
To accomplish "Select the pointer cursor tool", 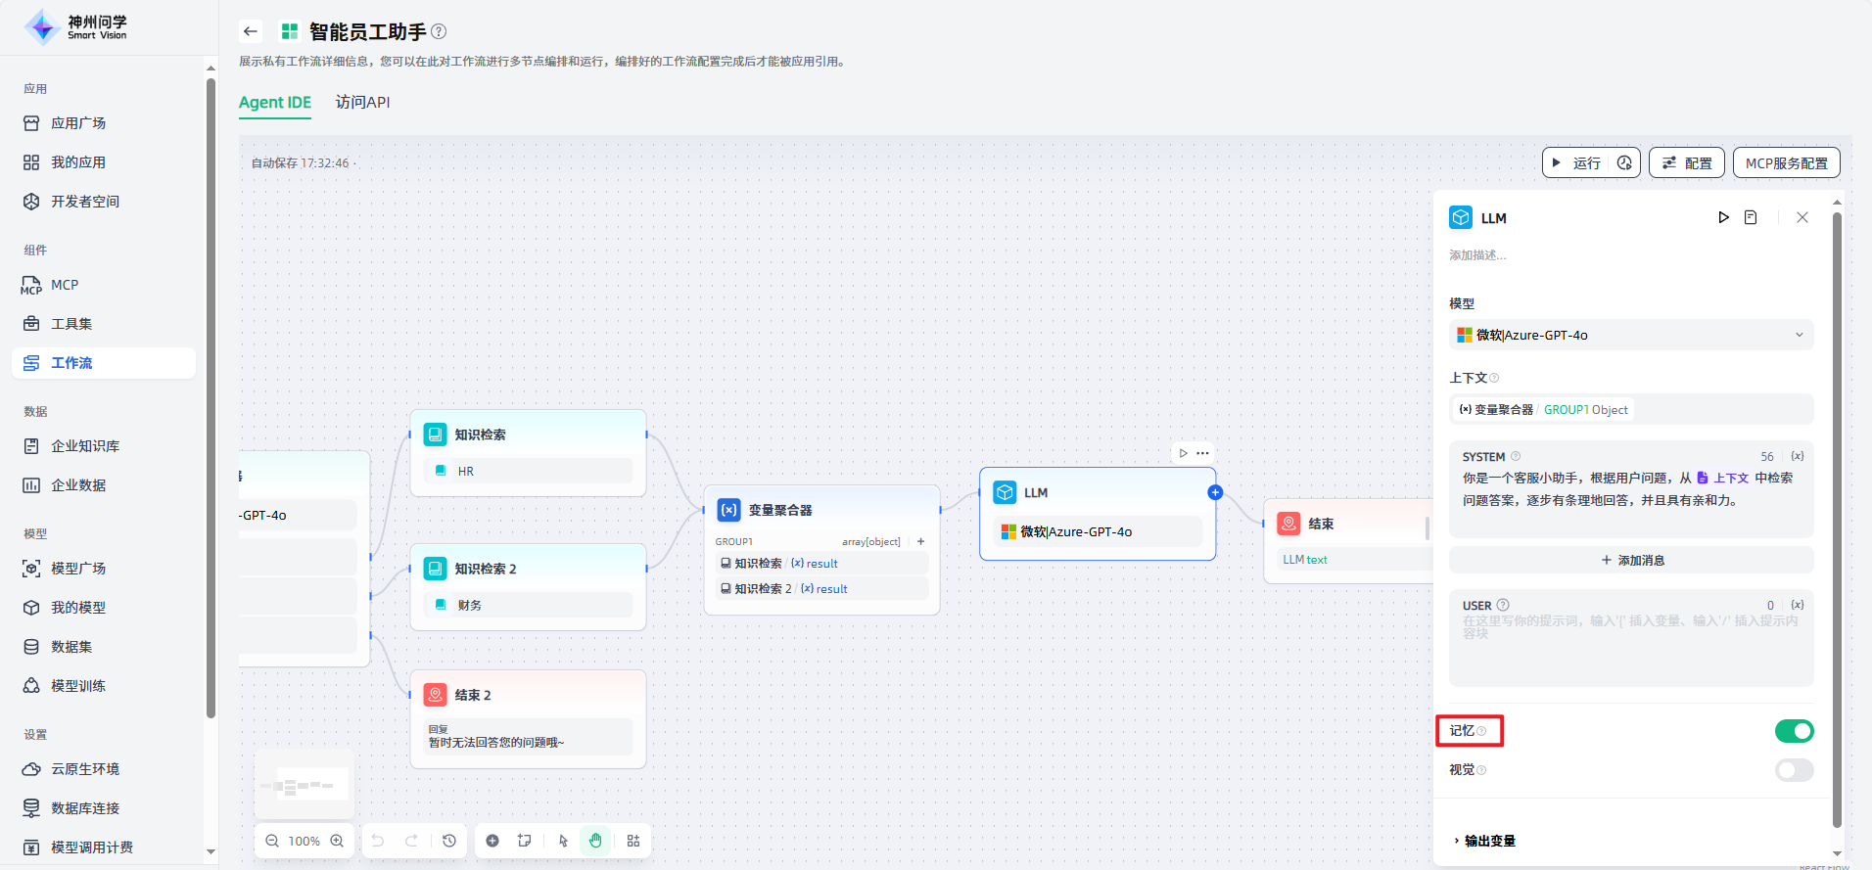I will (x=563, y=841).
